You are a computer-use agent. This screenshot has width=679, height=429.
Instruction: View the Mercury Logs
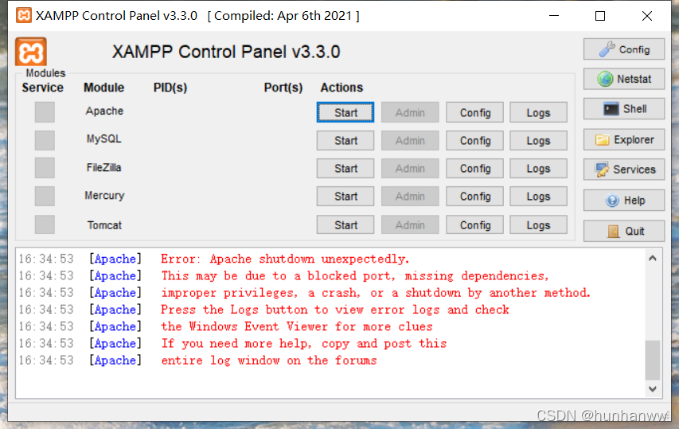point(538,197)
